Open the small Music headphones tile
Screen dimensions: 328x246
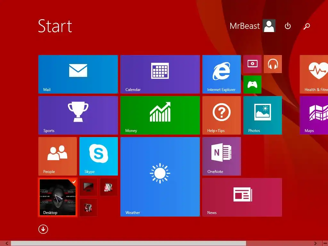point(273,64)
